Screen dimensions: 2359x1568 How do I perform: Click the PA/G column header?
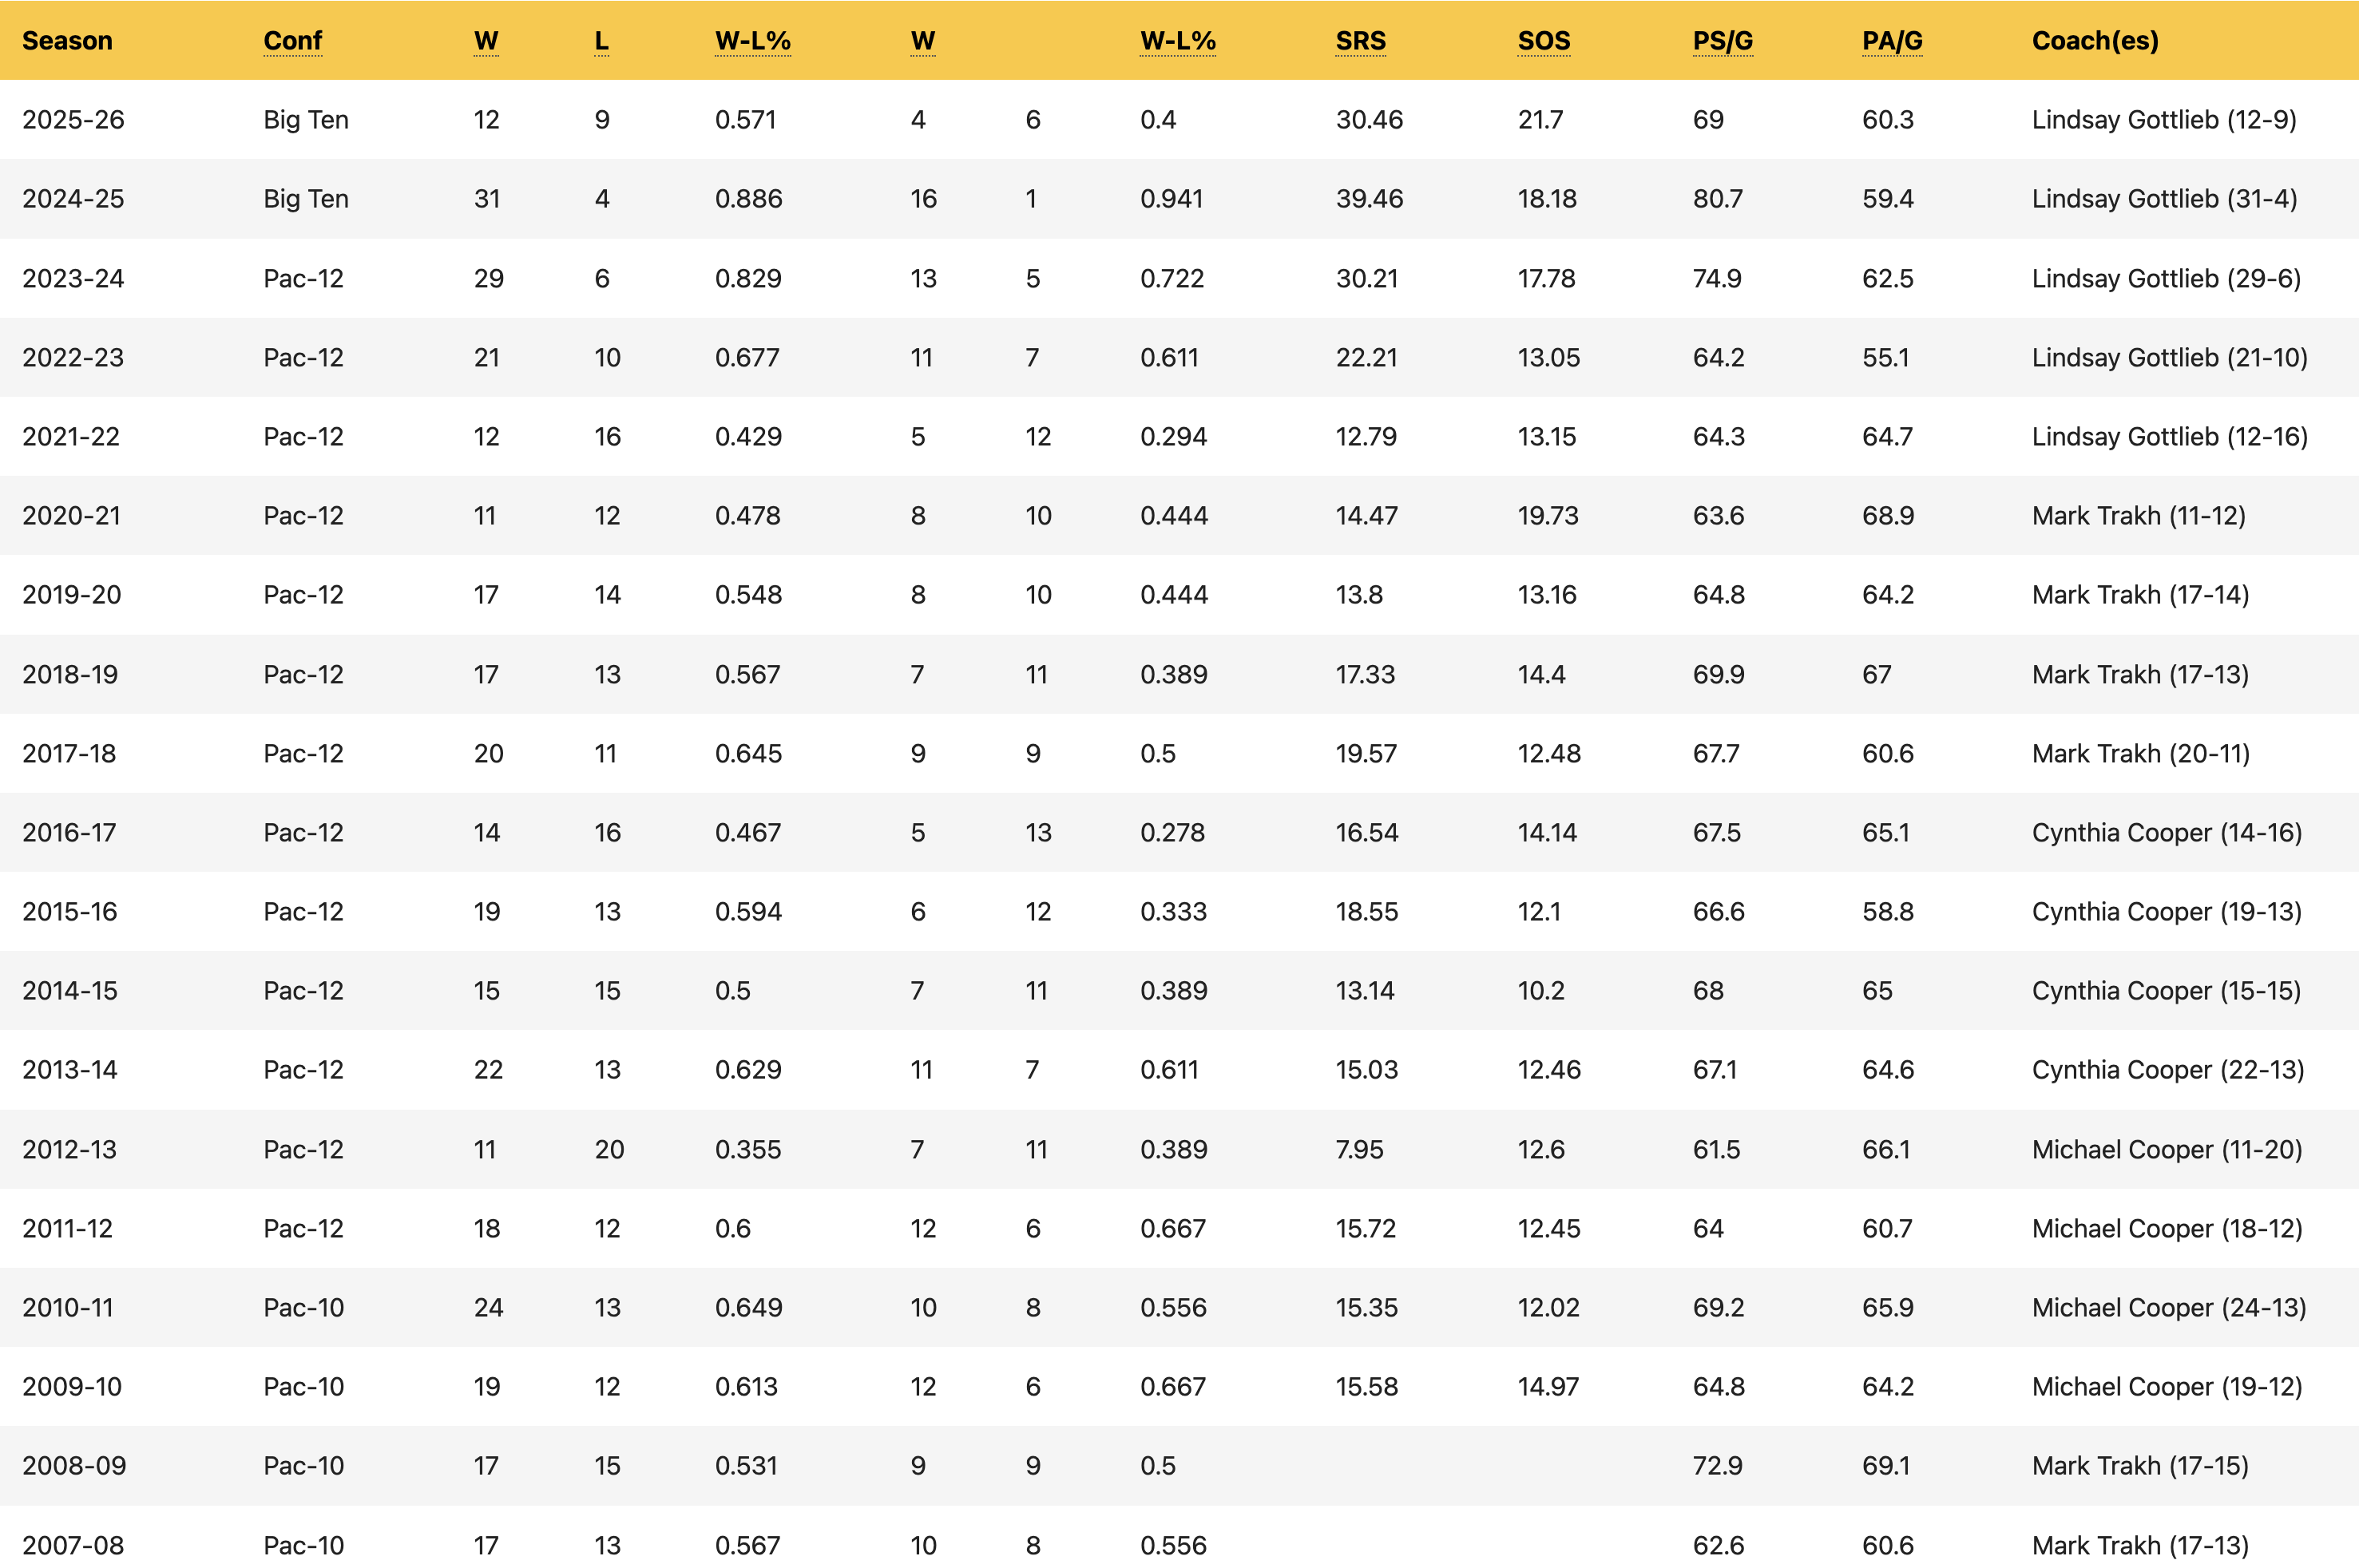point(1892,41)
